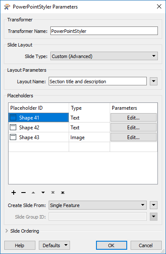Screen dimensions: 166x254
Task: Expand the Slide Ordering section
Action: (7, 231)
